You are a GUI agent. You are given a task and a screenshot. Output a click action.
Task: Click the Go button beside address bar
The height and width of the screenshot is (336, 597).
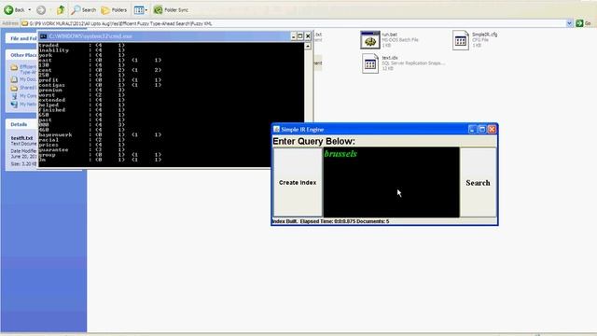(583, 23)
